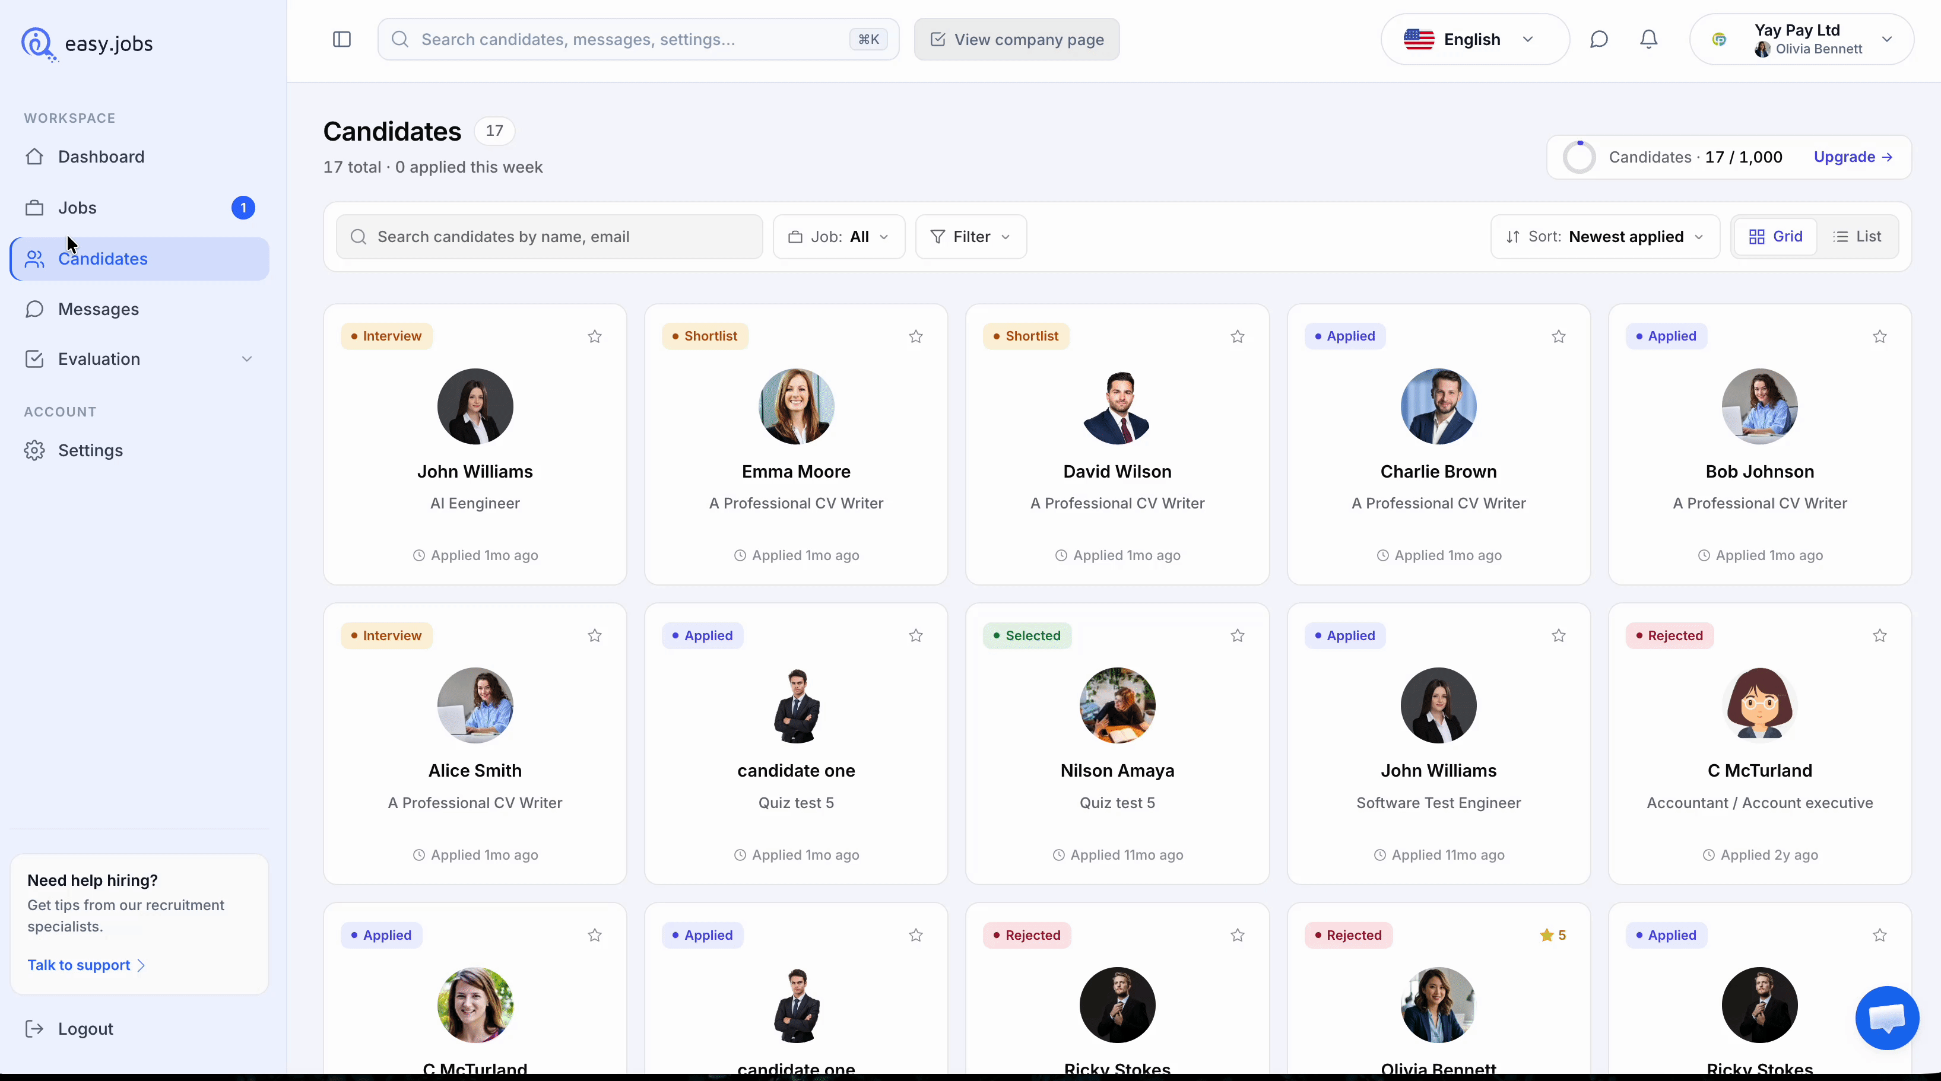Click the Selected status badge on Nilson Amaya
This screenshot has width=1941, height=1081.
[1026, 636]
